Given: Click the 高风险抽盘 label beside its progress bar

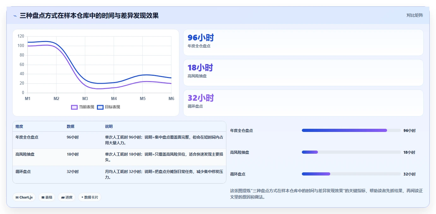Looking at the screenshot, I should 240,152.
